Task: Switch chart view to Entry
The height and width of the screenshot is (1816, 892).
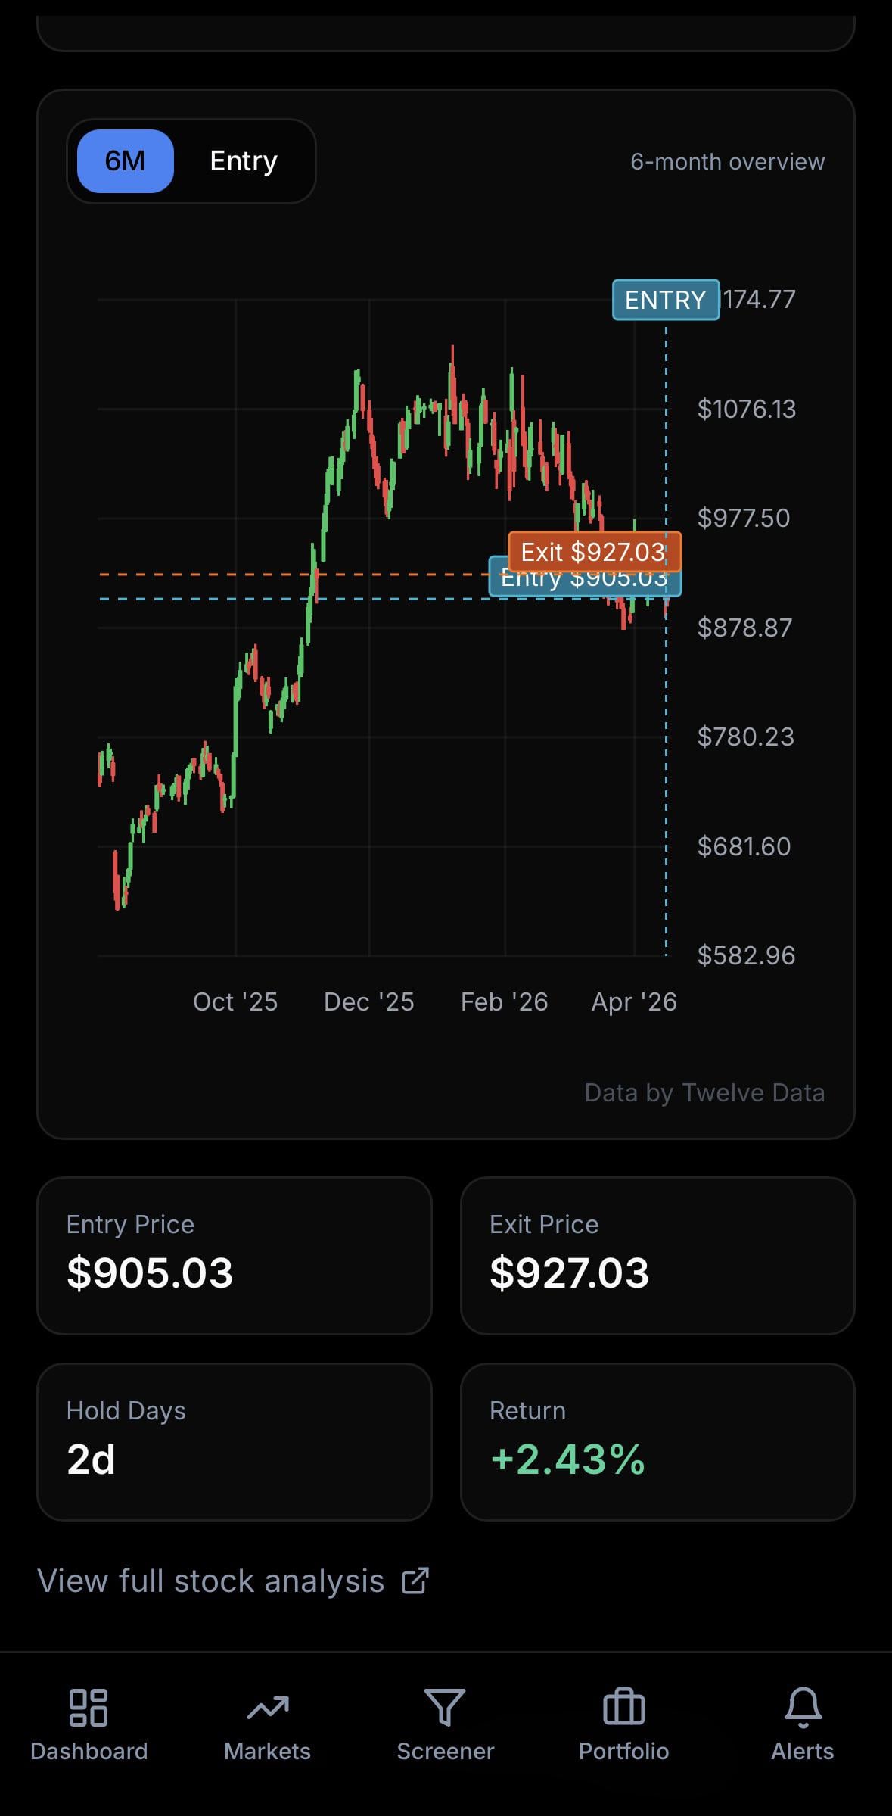Action: 243,161
